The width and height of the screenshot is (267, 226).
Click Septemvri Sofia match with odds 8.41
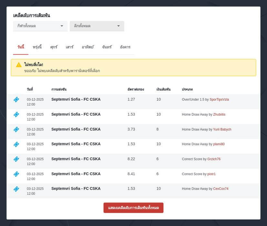76,174
